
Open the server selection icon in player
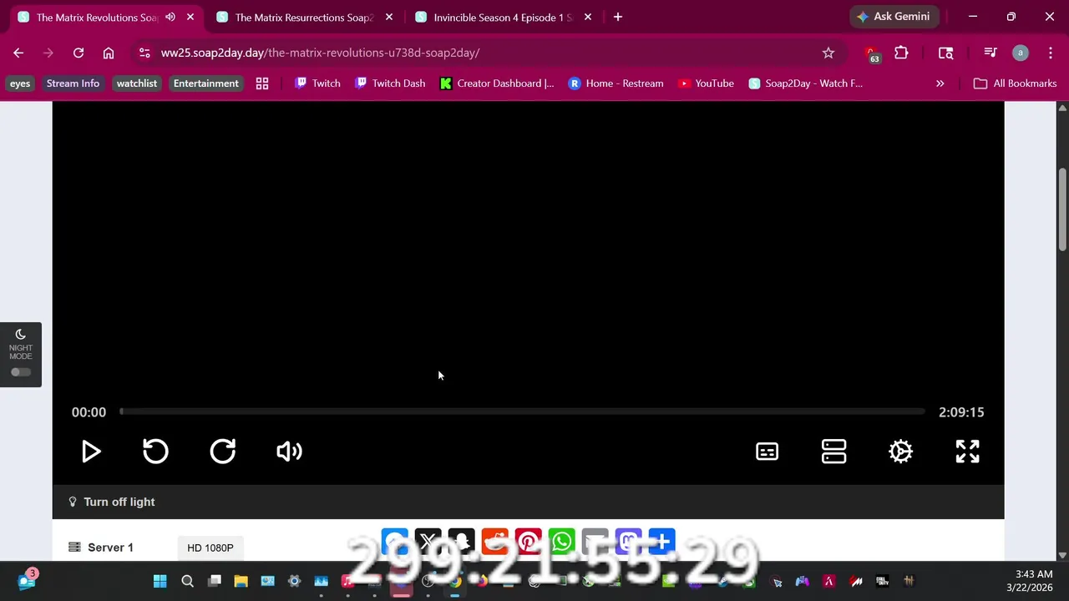[x=833, y=452]
